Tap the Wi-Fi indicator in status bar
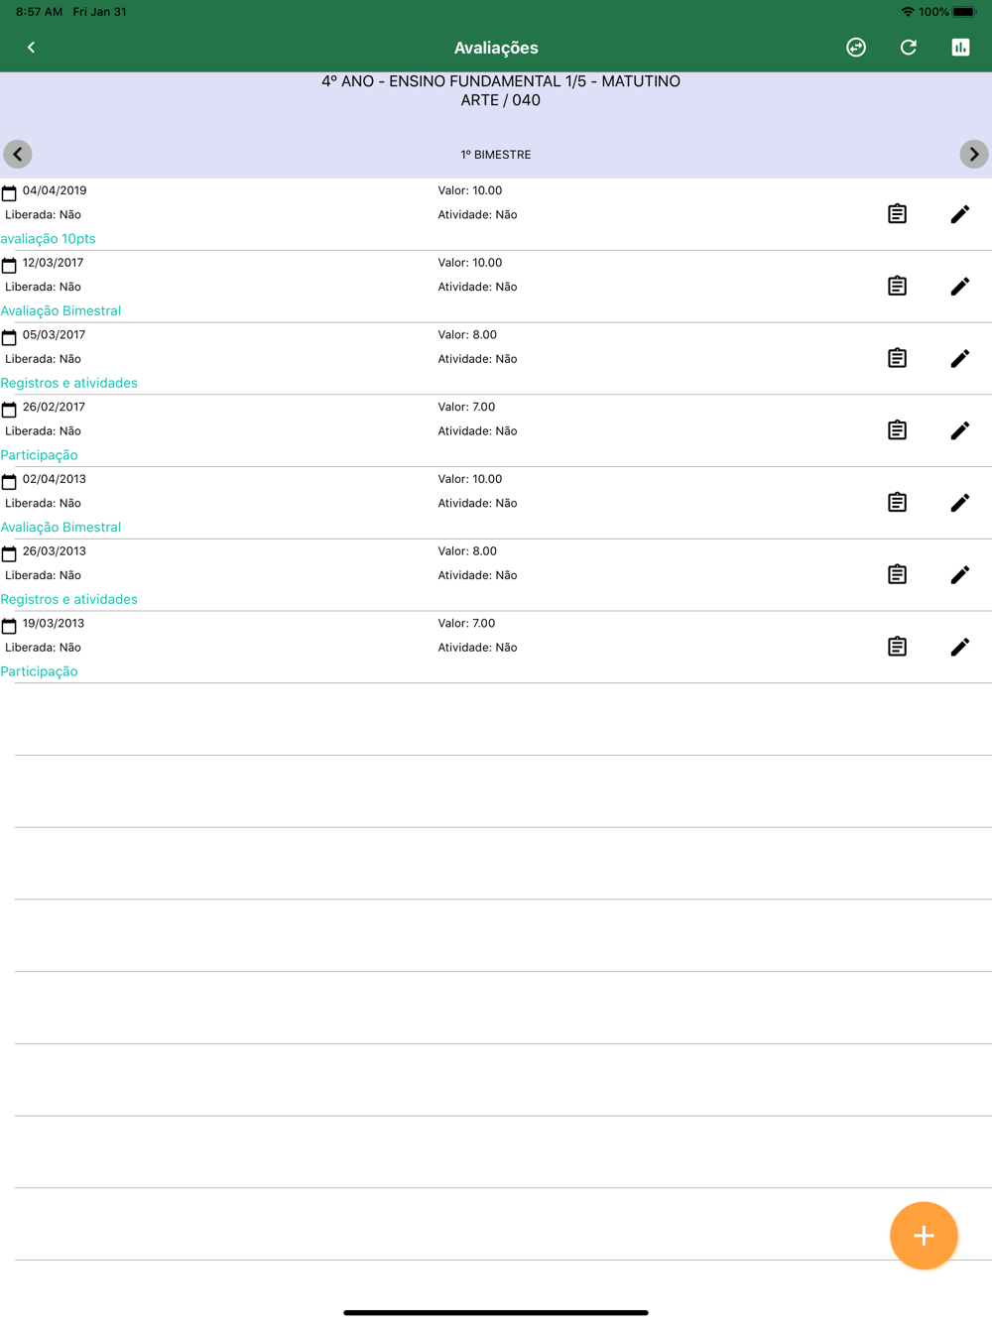Screen dimensions: 992x1323 coord(907,12)
